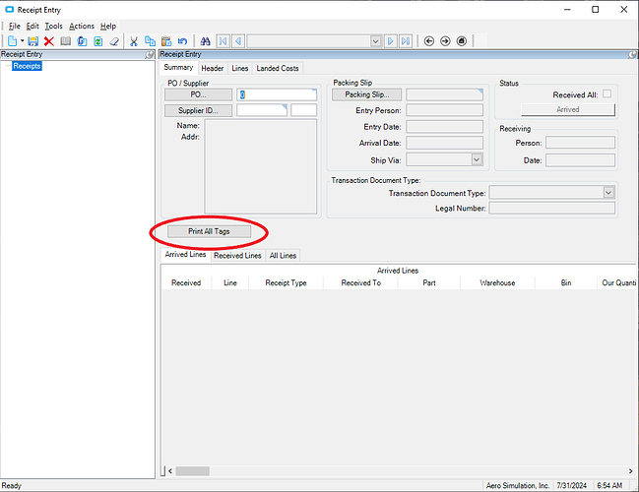Image resolution: width=639 pixels, height=492 pixels.
Task: Click the Entry Person field
Action: click(445, 110)
